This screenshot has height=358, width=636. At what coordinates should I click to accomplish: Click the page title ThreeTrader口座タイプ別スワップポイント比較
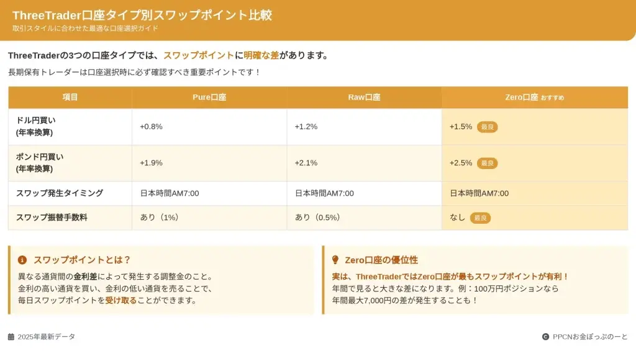click(x=142, y=16)
